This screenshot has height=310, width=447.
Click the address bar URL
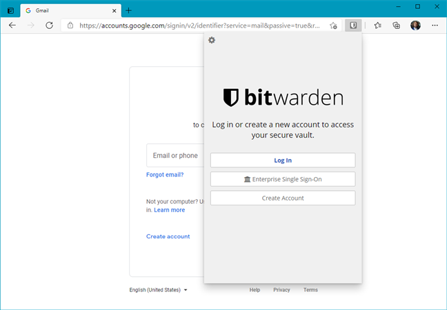199,25
